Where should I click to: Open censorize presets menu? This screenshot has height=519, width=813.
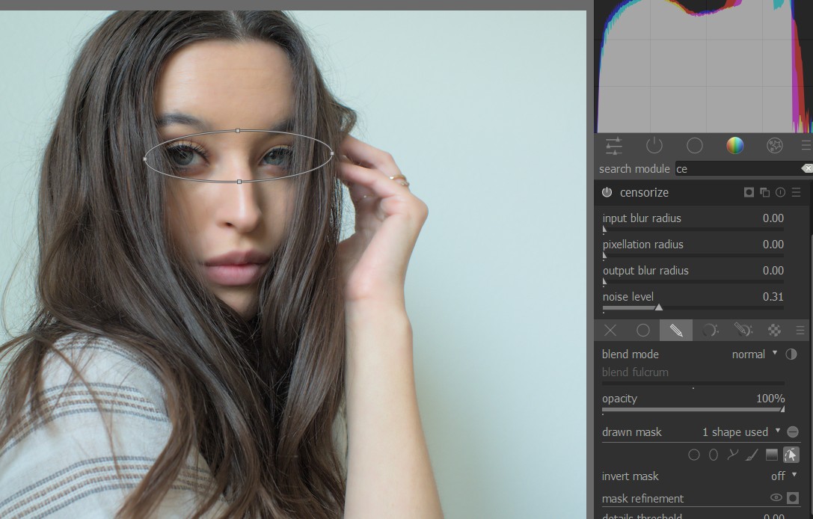[x=797, y=192]
